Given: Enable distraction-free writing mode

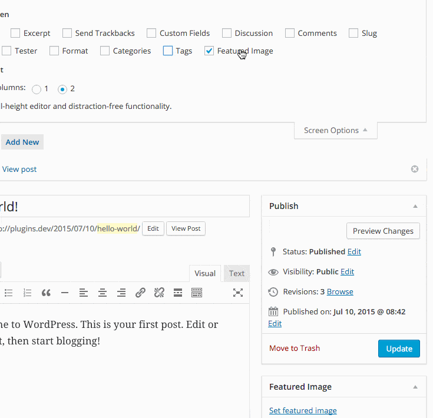Looking at the screenshot, I should pos(238,293).
